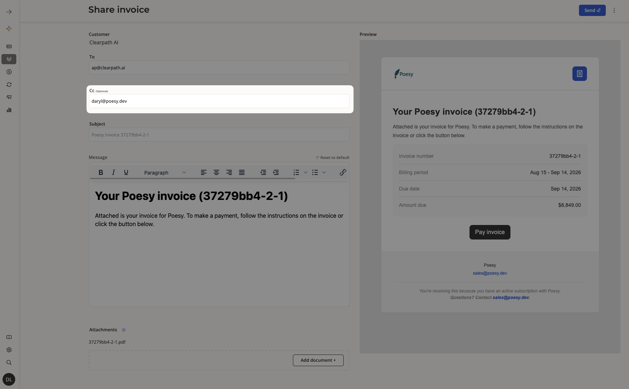Expand the sidebar with the arrow icon
629x389 pixels.
coord(9,12)
